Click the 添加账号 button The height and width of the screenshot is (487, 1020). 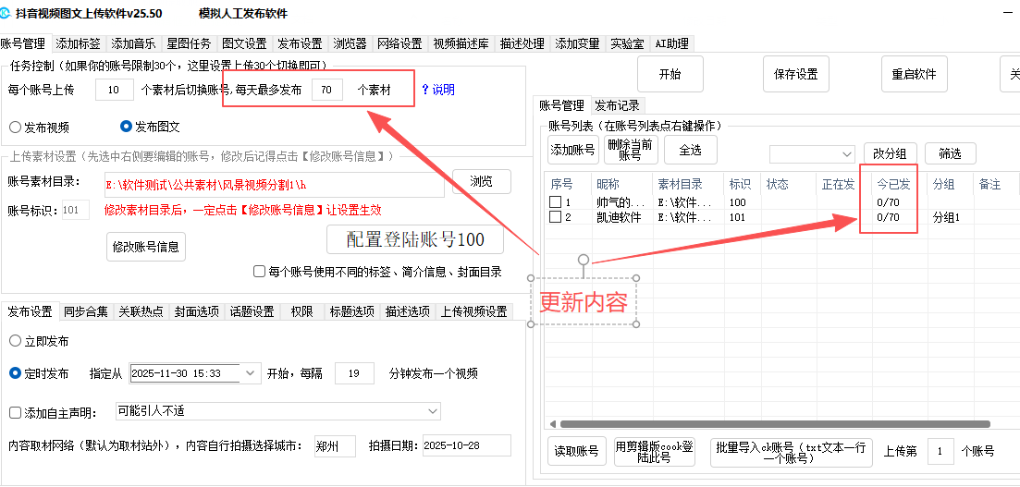573,151
